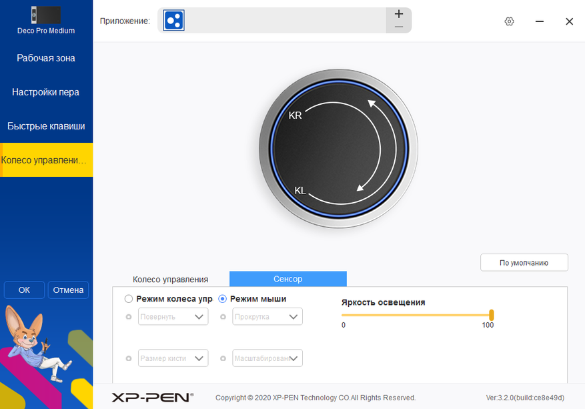Select the blue application profile icon
This screenshot has height=409, width=585.
tap(174, 20)
